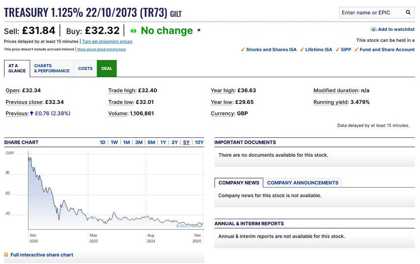Set share chart range to 3Y

(x=175, y=142)
